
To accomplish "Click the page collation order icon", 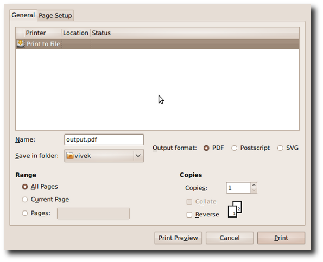I will (x=235, y=209).
